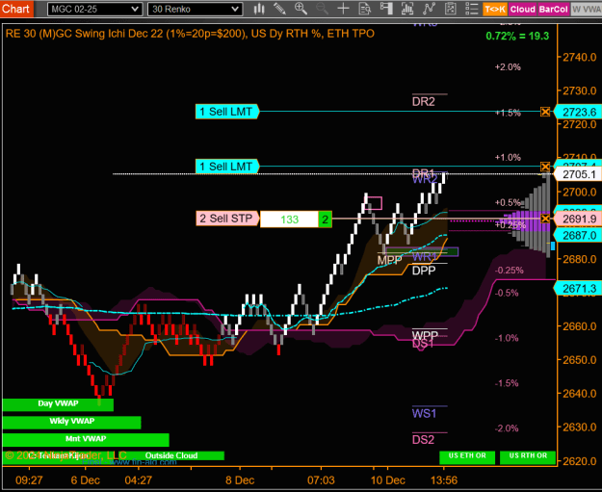The width and height of the screenshot is (602, 492).
Task: Open the MGC 02-25 instrument dropdown
Action: tap(94, 9)
